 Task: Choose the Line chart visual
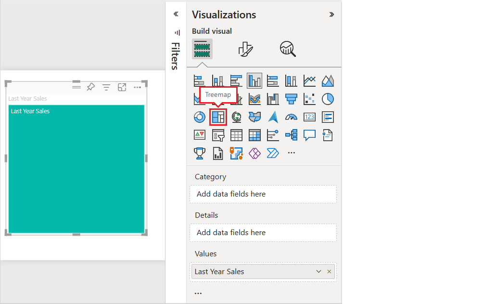(309, 80)
